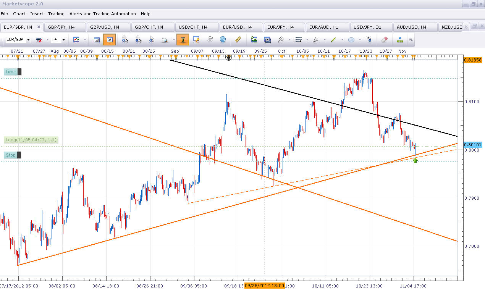Screen dimensions: 485x289
Task: Open the EUR/GBP symbol dropdown
Action: pos(28,40)
